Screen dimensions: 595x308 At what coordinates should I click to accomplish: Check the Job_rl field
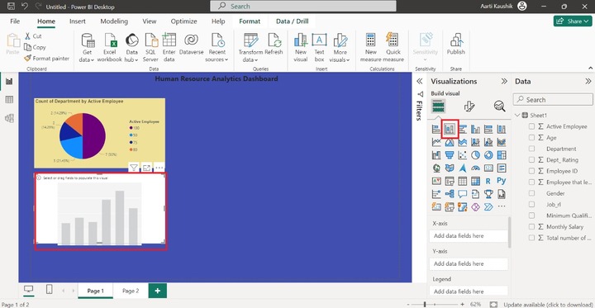(x=531, y=205)
